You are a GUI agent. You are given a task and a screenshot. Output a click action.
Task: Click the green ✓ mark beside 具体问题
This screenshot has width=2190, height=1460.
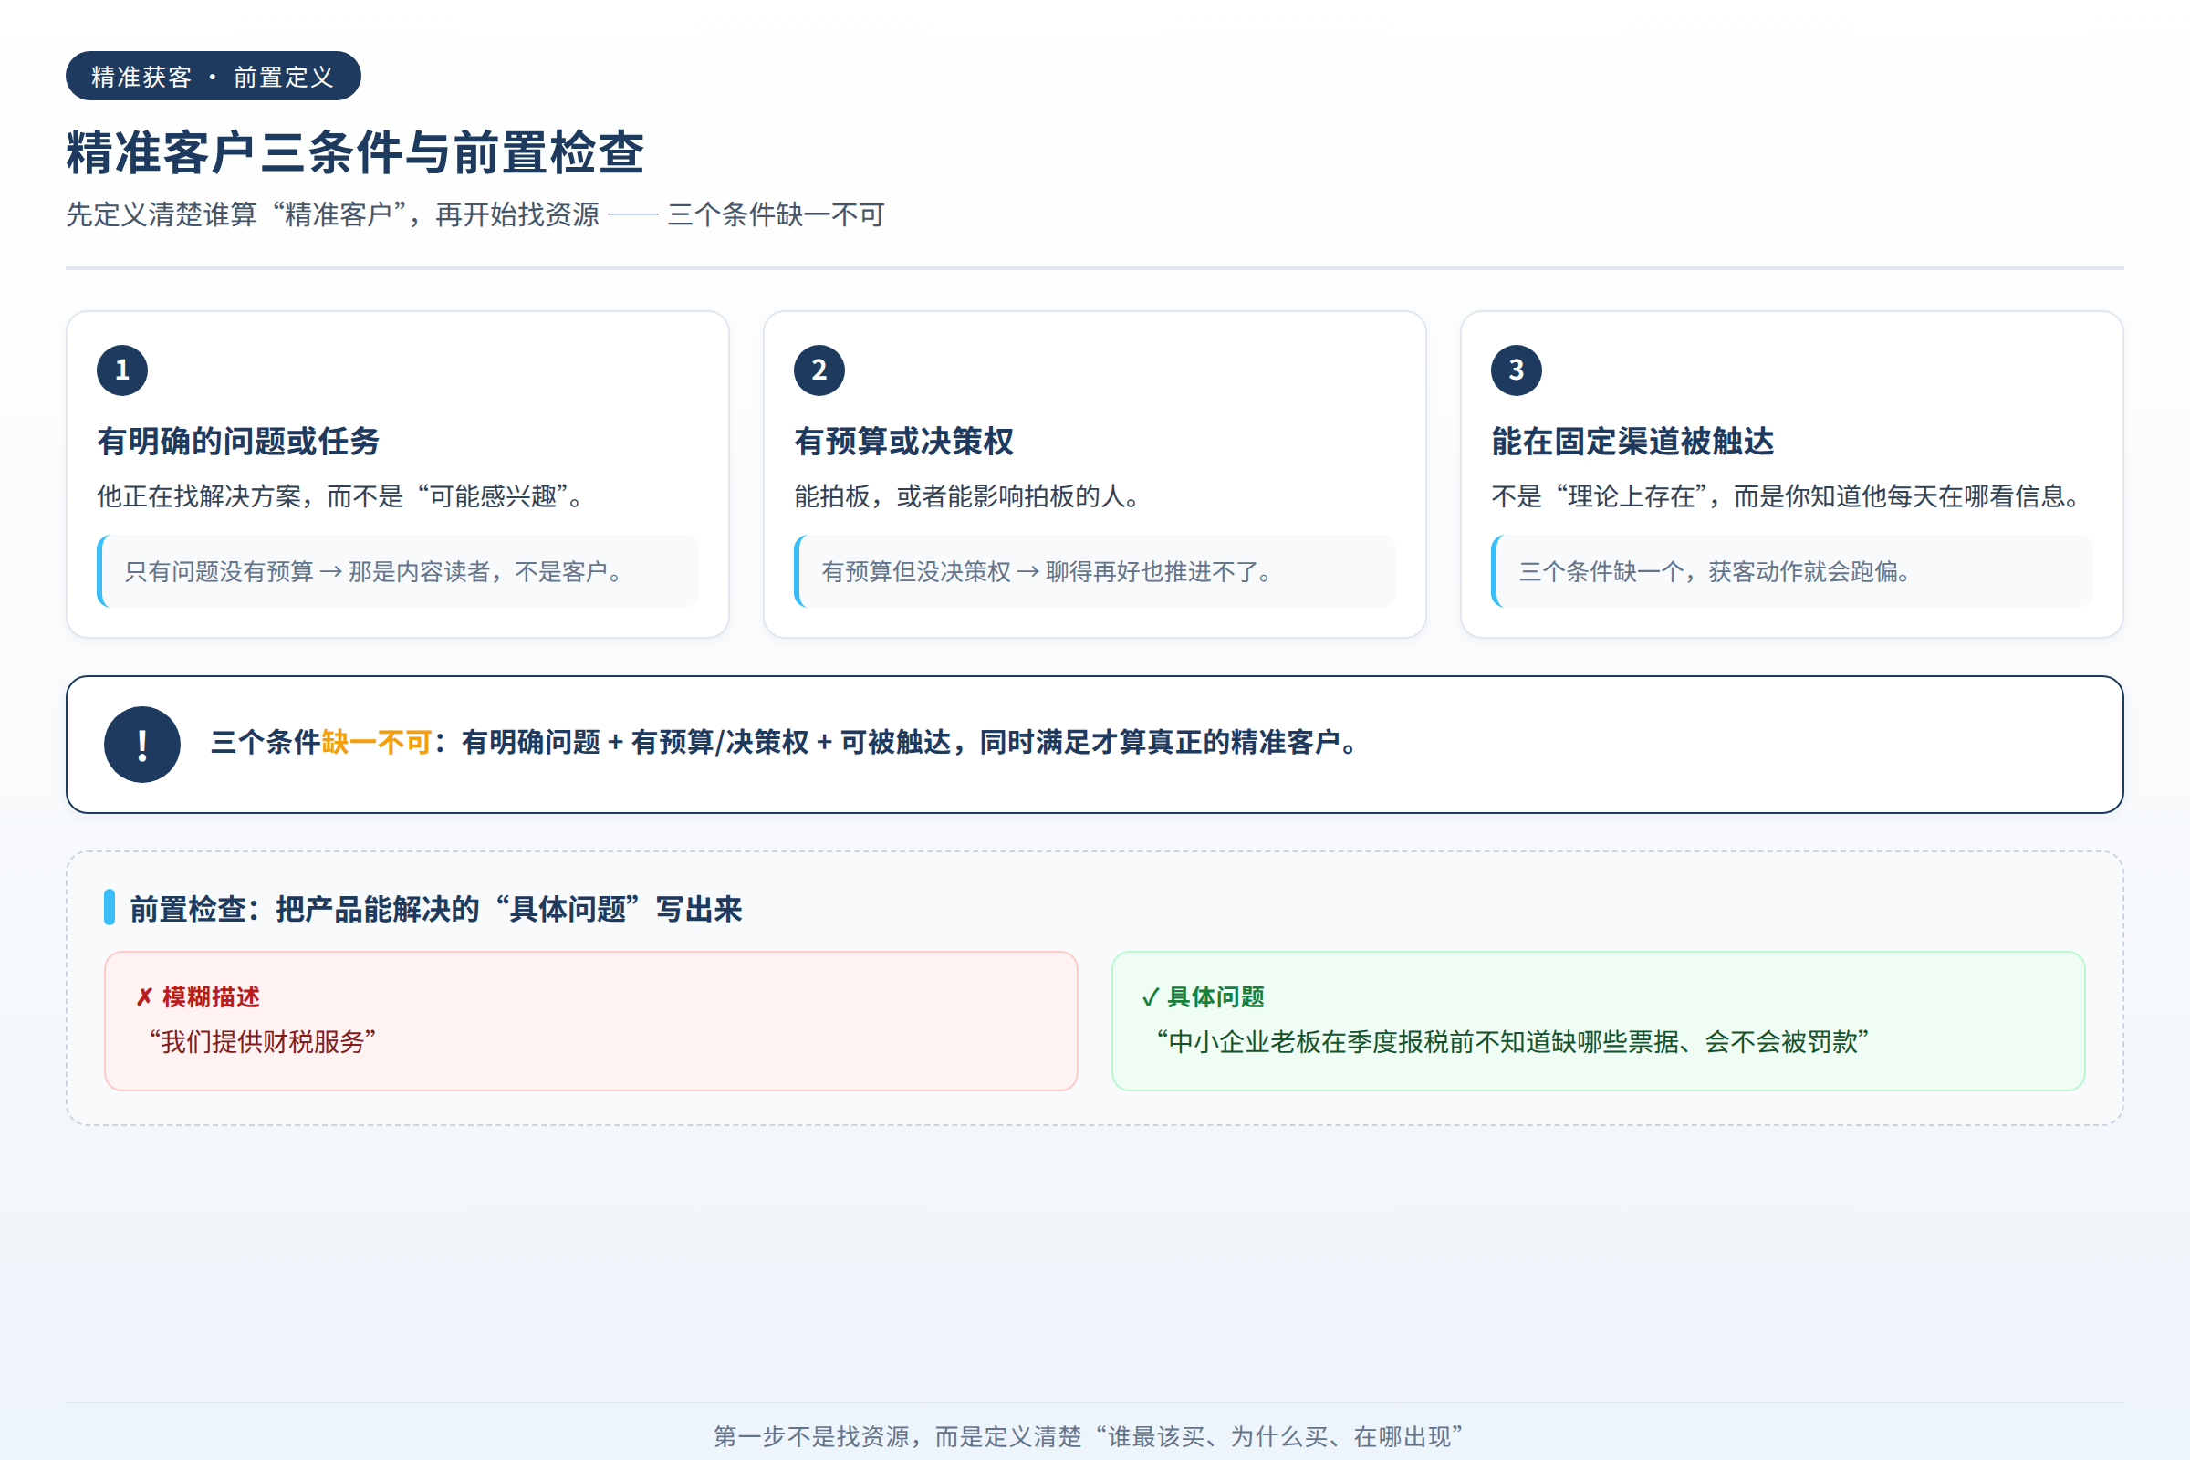1150,997
